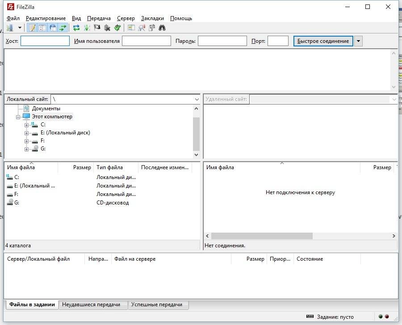
Task: Open the Site Manager icon
Action: [10, 28]
